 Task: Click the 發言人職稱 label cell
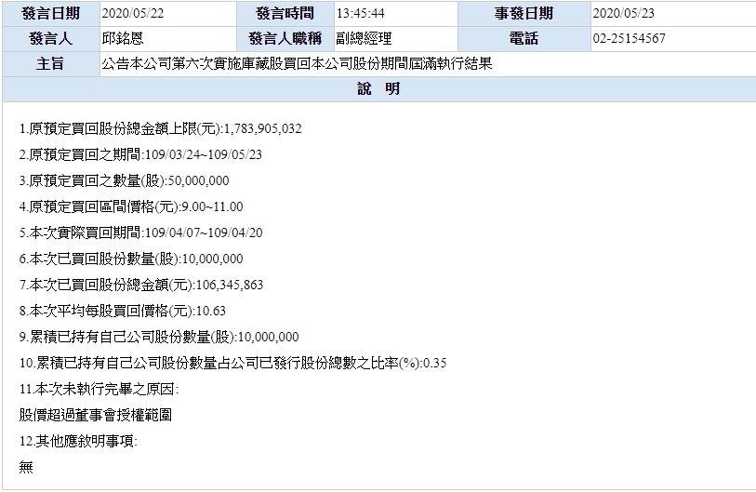pos(285,38)
